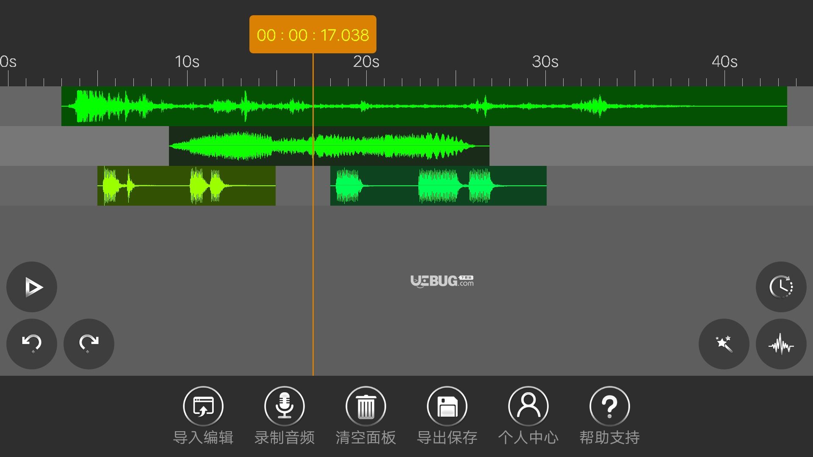Click the 00:00:17.038 playhead time label

(x=313, y=34)
